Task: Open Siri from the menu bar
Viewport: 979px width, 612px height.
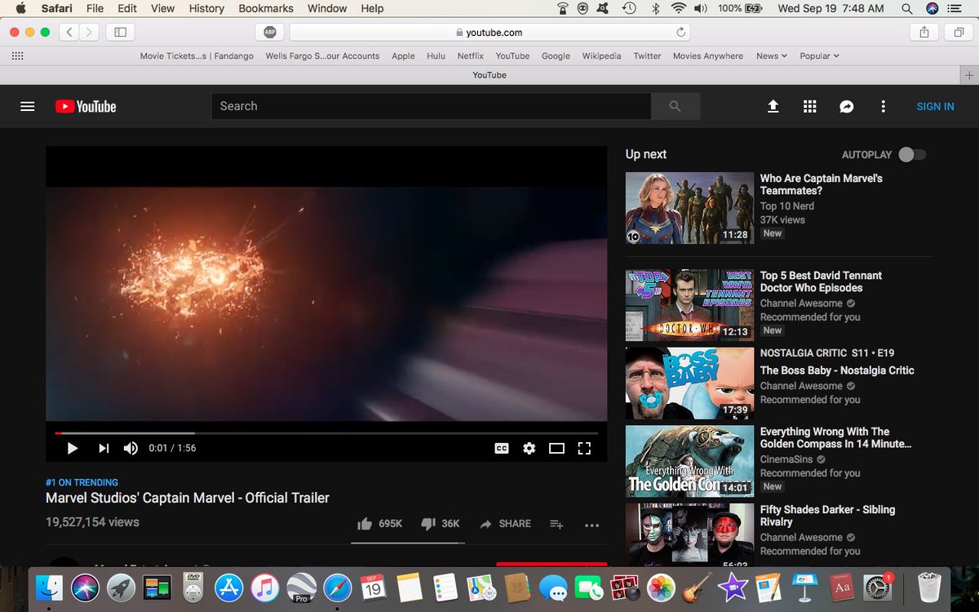Action: pyautogui.click(x=932, y=8)
